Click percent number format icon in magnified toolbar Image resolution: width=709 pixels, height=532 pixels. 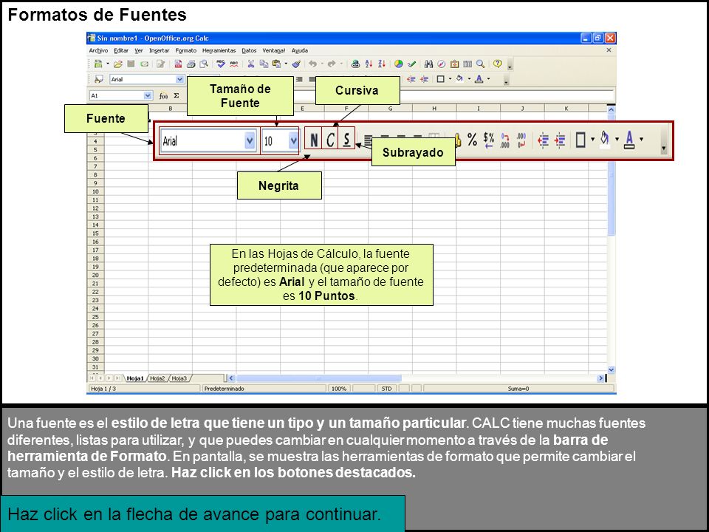click(x=472, y=140)
